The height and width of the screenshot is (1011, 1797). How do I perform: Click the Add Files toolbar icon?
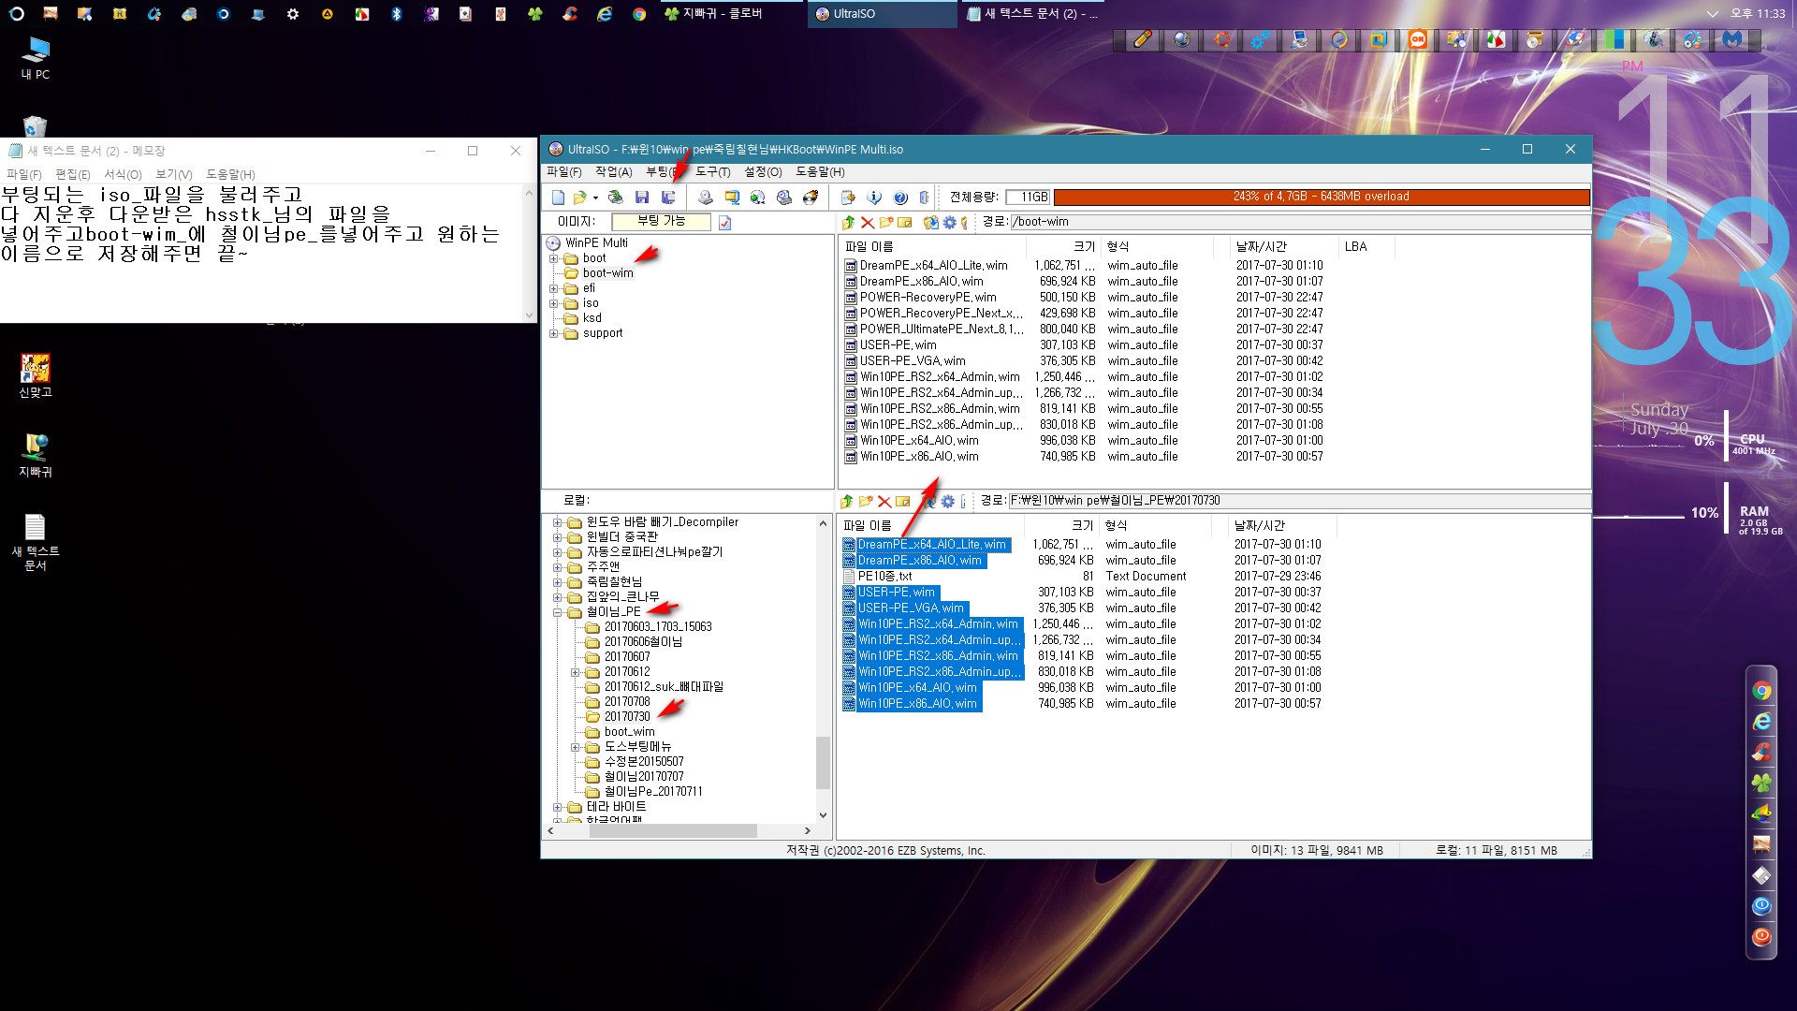pyautogui.click(x=848, y=198)
